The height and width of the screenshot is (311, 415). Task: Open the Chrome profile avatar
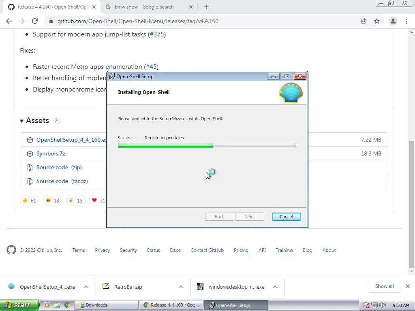[x=393, y=21]
